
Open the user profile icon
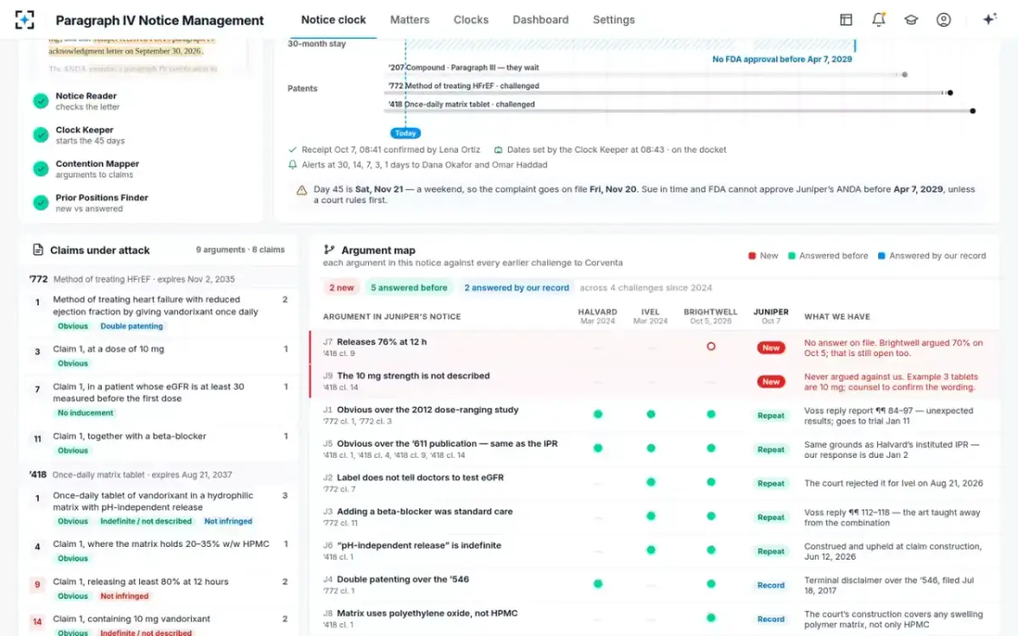[943, 20]
